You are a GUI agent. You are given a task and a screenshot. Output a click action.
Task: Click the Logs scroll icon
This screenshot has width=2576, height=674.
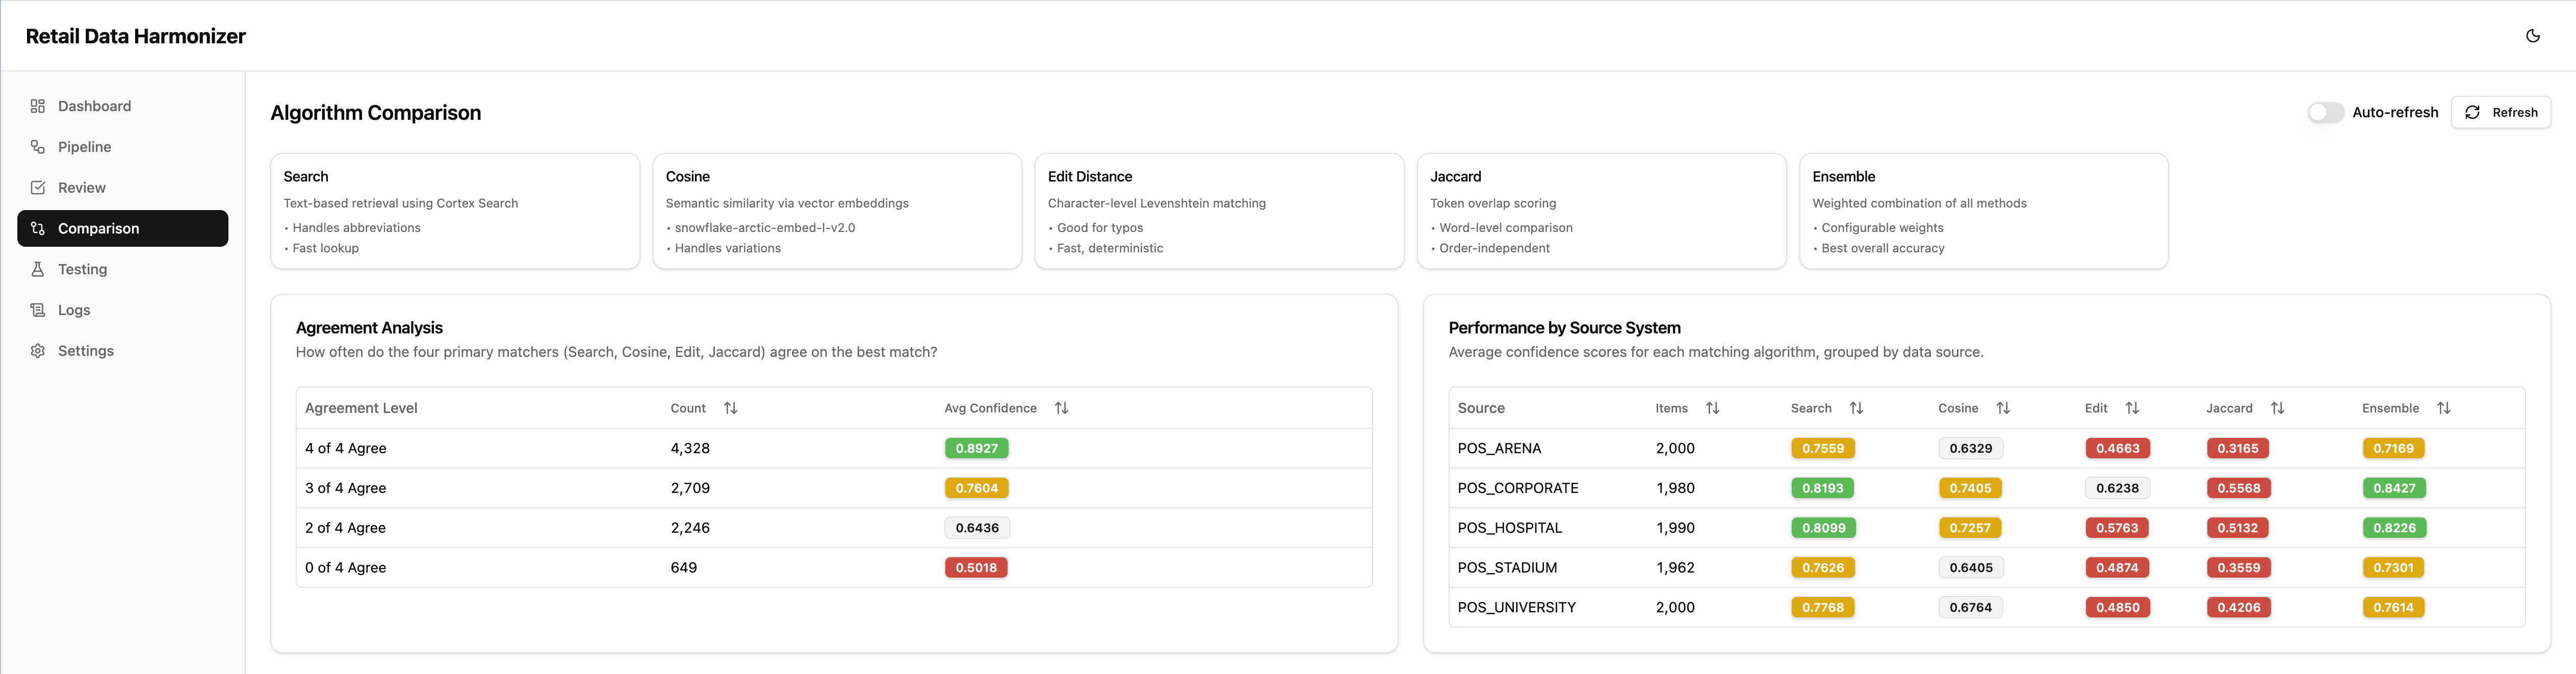click(38, 310)
